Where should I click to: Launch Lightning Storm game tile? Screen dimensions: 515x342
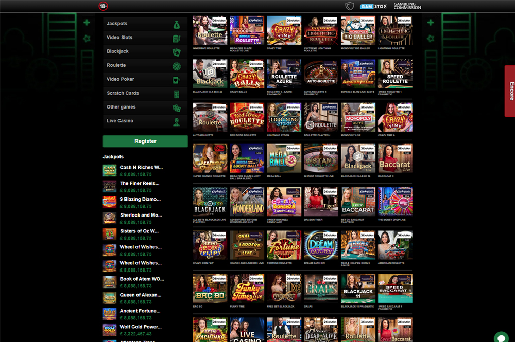pos(284,117)
